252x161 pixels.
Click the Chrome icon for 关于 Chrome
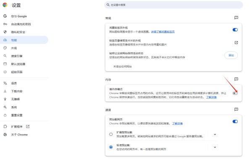(5, 134)
